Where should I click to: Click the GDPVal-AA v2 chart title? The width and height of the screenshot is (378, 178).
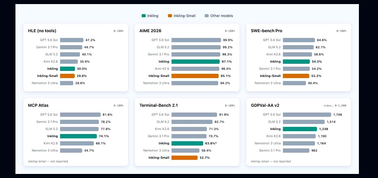(265, 105)
